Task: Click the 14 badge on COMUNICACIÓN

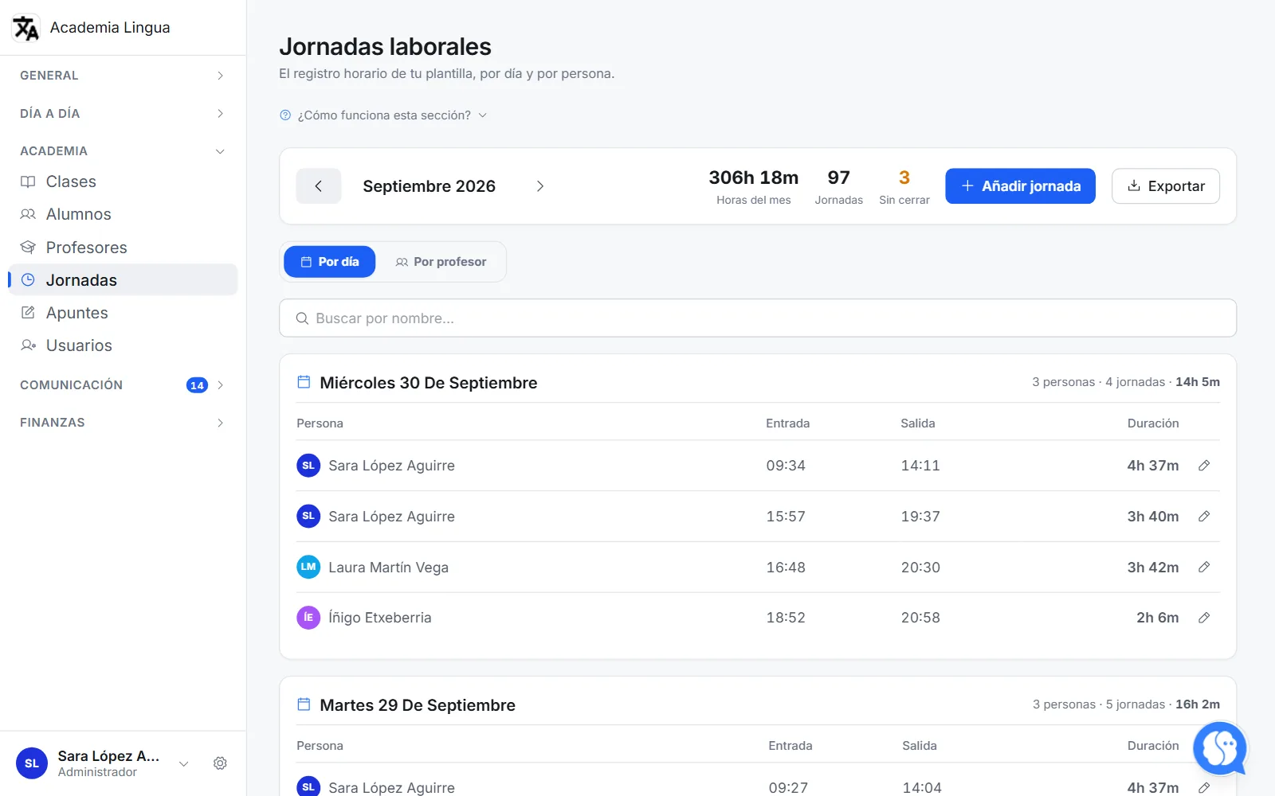Action: click(x=197, y=385)
